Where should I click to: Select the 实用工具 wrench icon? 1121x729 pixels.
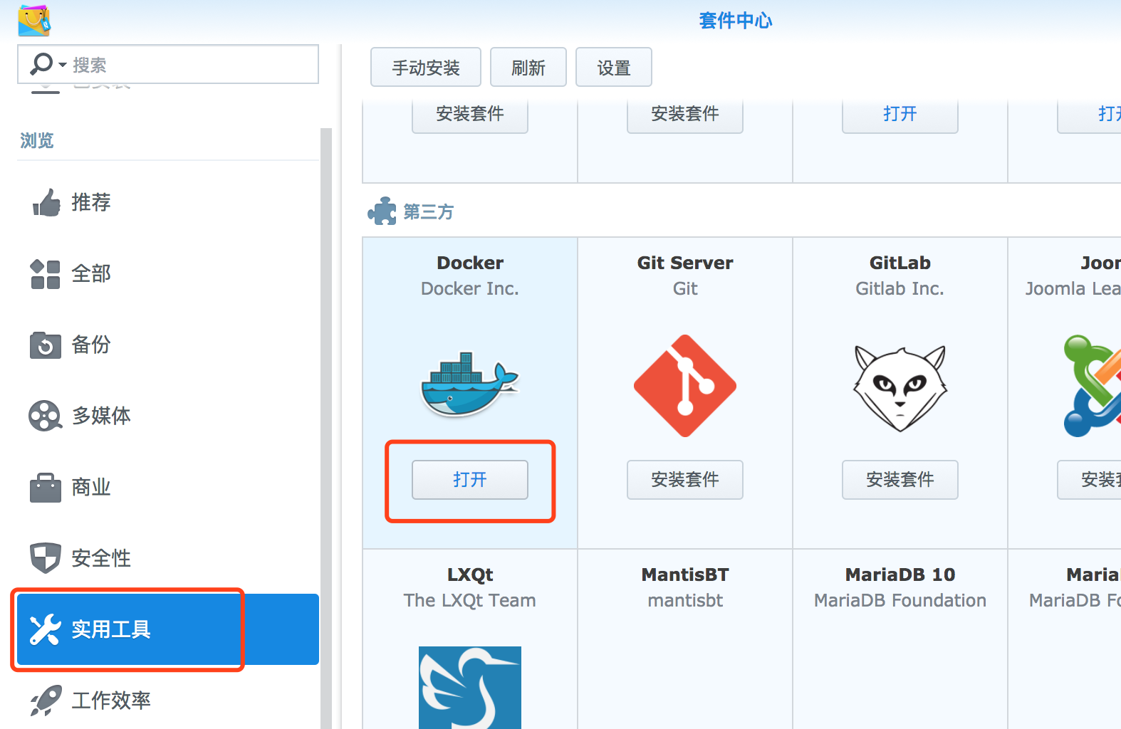click(x=45, y=629)
